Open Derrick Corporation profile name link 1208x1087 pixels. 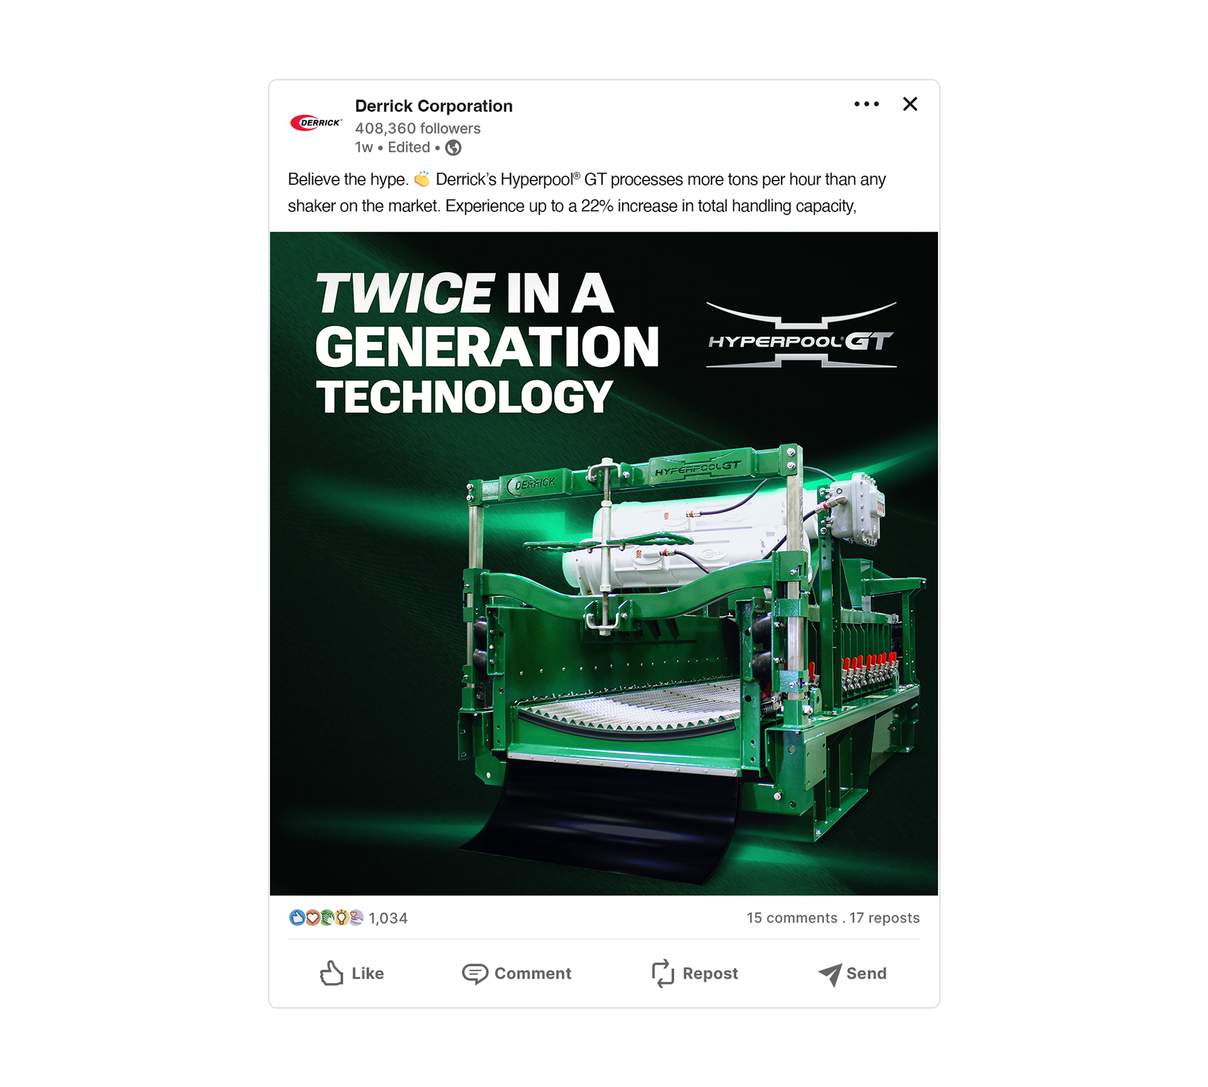tap(433, 106)
